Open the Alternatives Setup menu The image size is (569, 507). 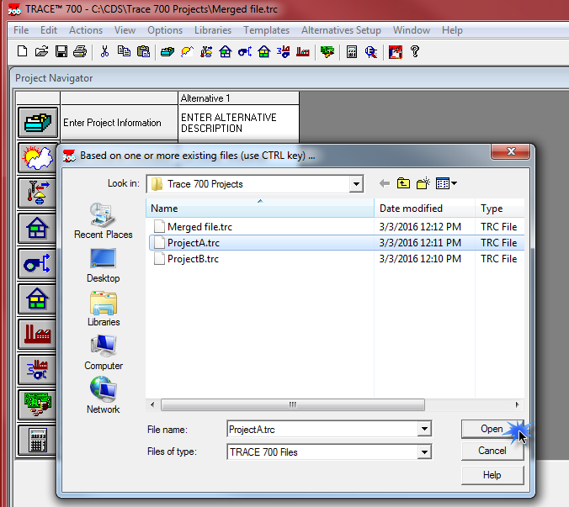point(341,30)
